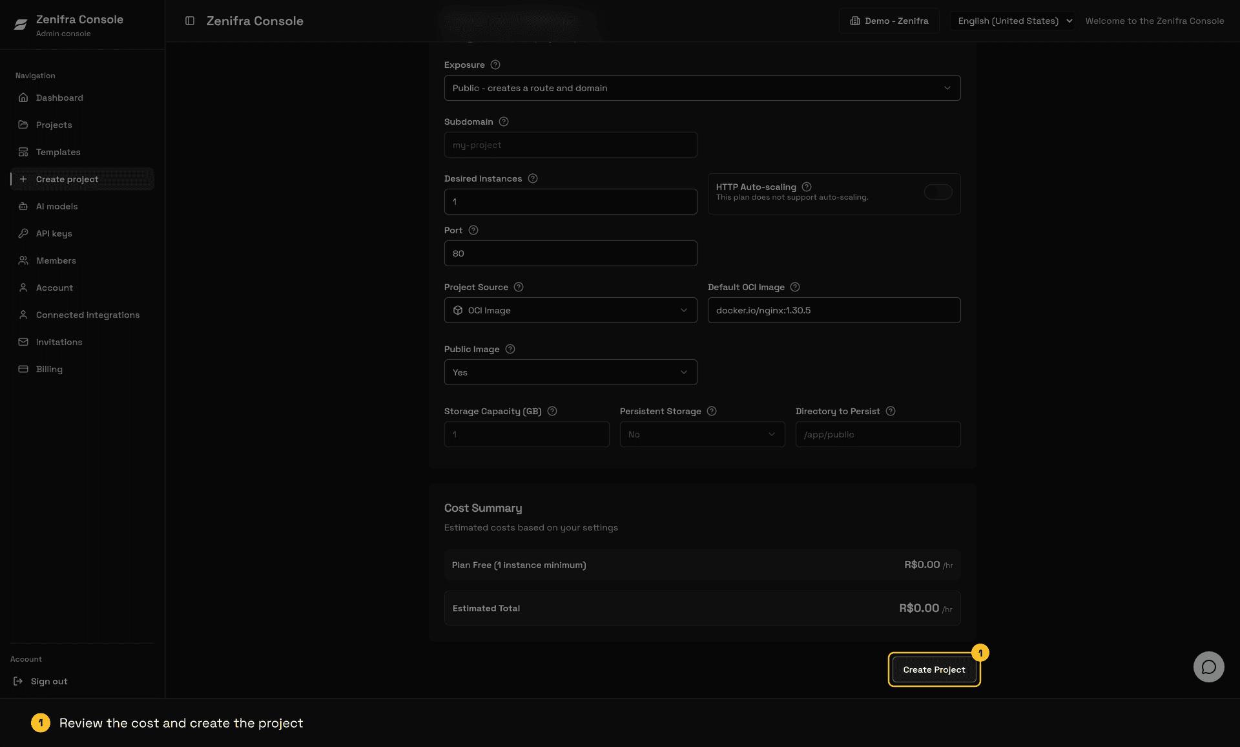Click the Port help icon

click(473, 230)
